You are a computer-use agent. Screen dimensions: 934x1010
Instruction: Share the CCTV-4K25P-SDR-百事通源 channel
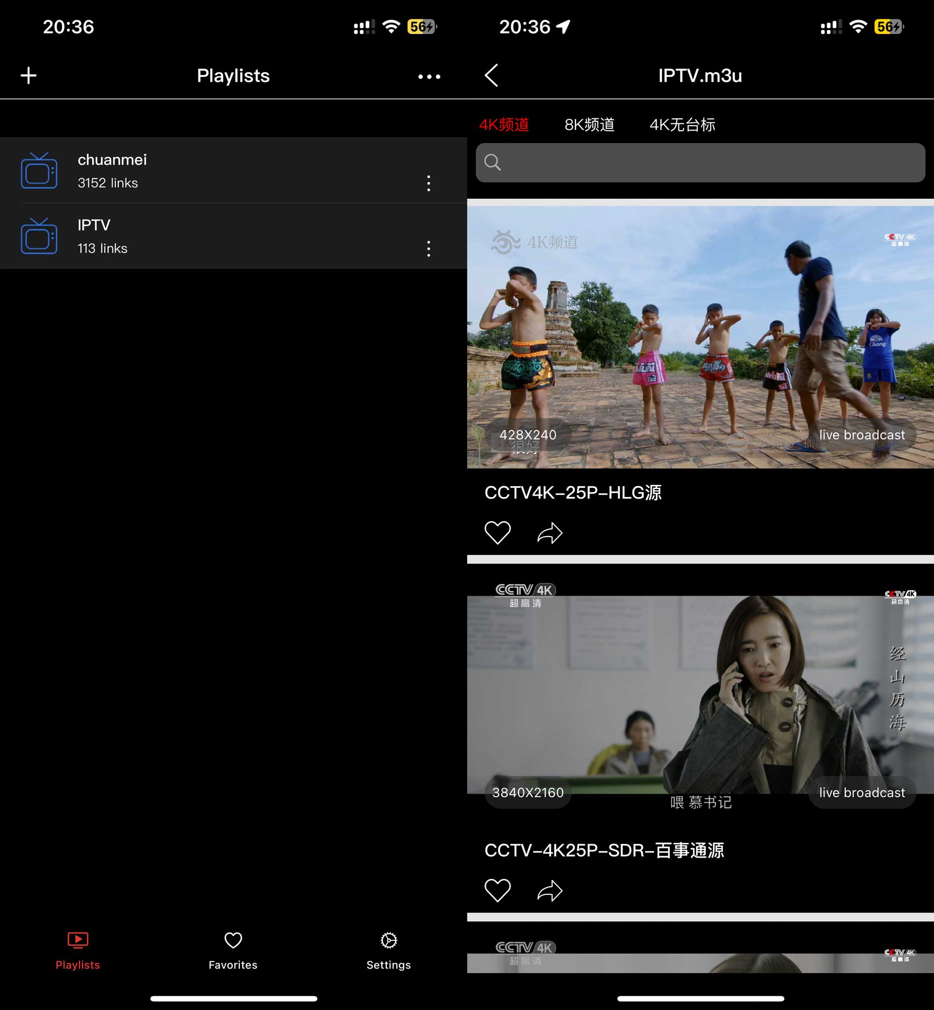pos(549,891)
